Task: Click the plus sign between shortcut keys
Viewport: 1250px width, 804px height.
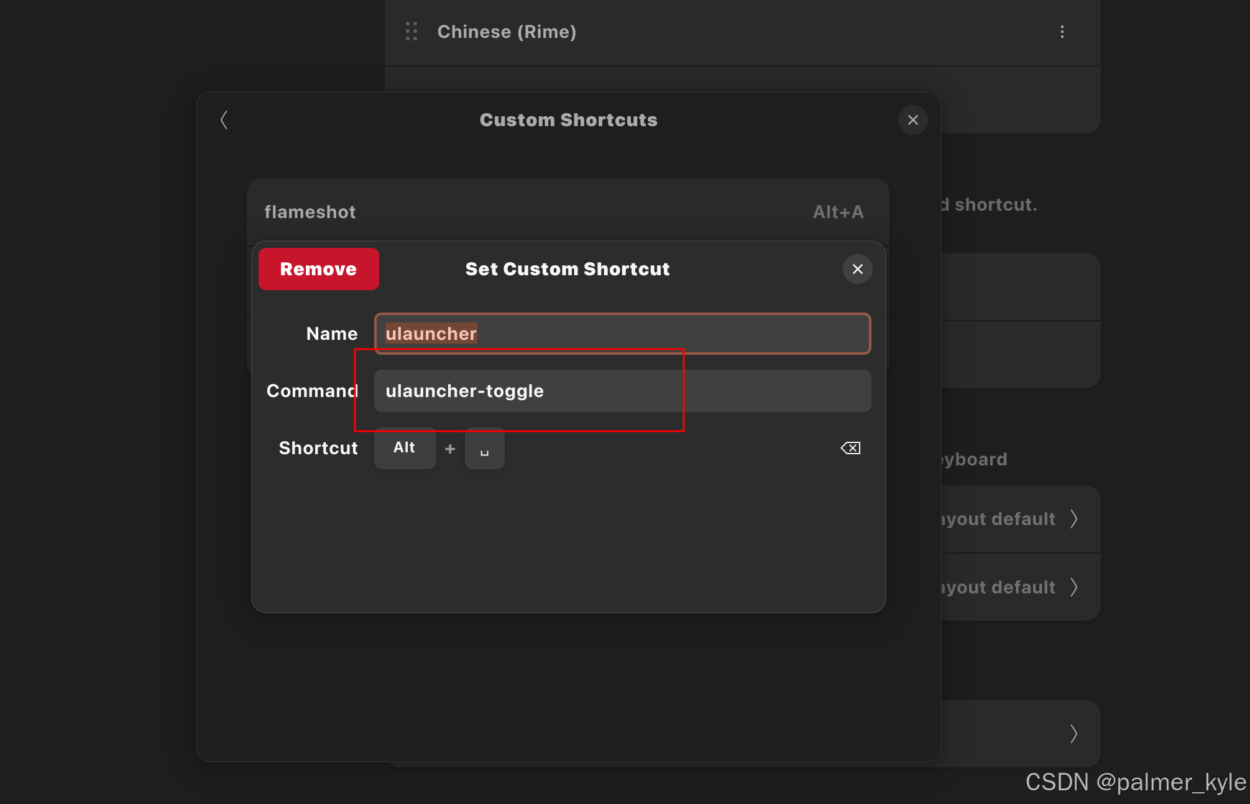Action: point(450,449)
